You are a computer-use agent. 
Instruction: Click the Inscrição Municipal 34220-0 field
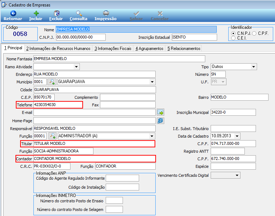pyautogui.click(x=233, y=112)
